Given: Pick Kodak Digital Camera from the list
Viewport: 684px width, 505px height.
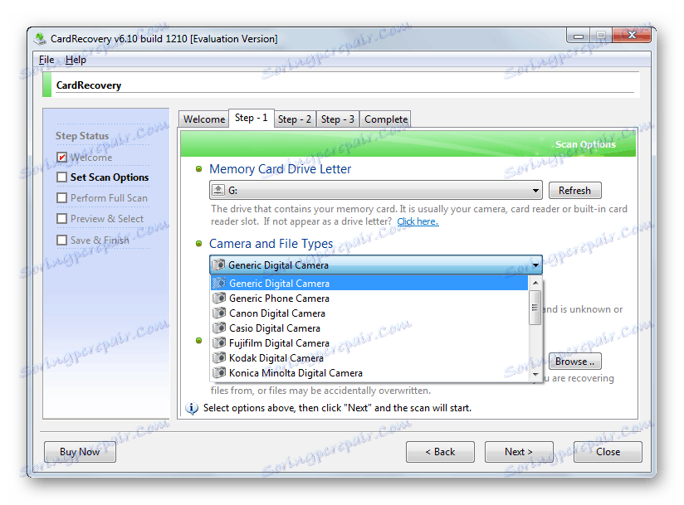Looking at the screenshot, I should [369, 357].
